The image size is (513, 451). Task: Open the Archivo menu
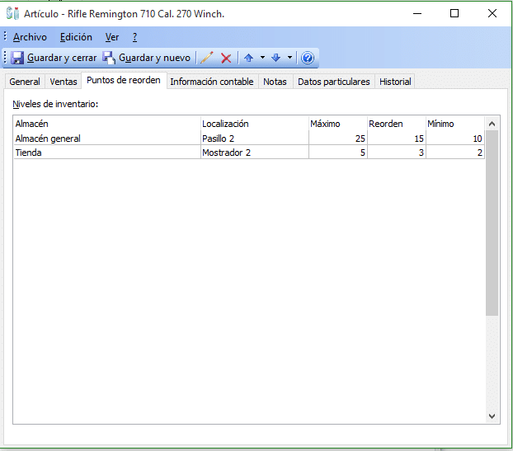(x=30, y=37)
